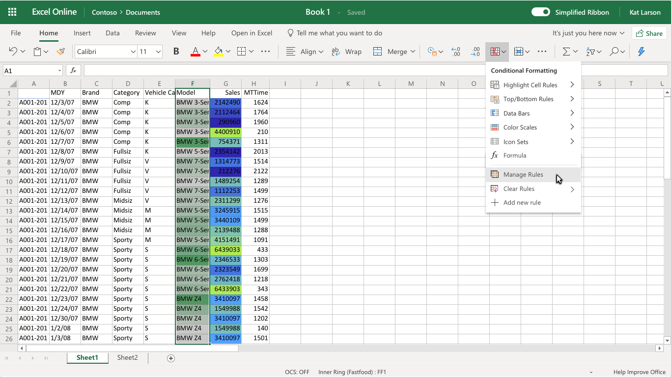Click Tell me what you want to do

point(335,33)
